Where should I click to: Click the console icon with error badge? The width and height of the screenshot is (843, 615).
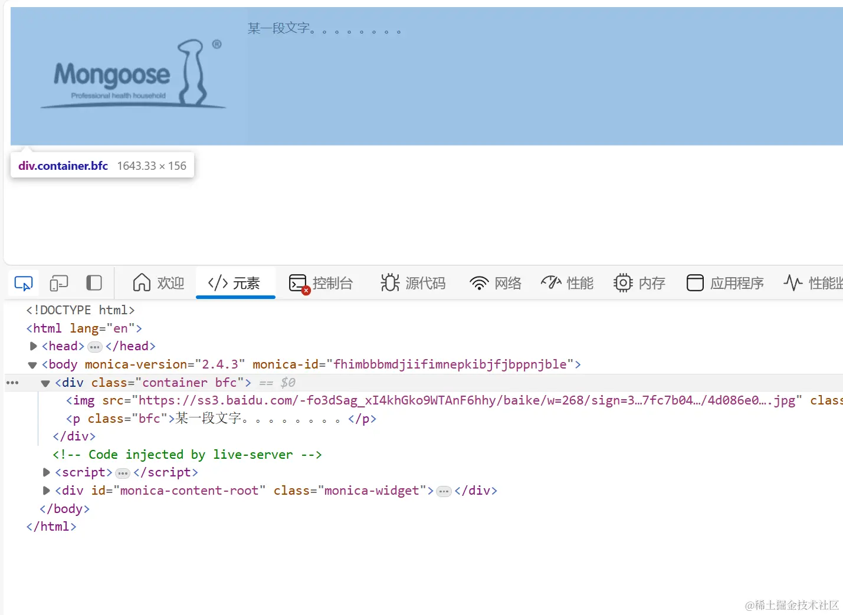[x=299, y=284]
